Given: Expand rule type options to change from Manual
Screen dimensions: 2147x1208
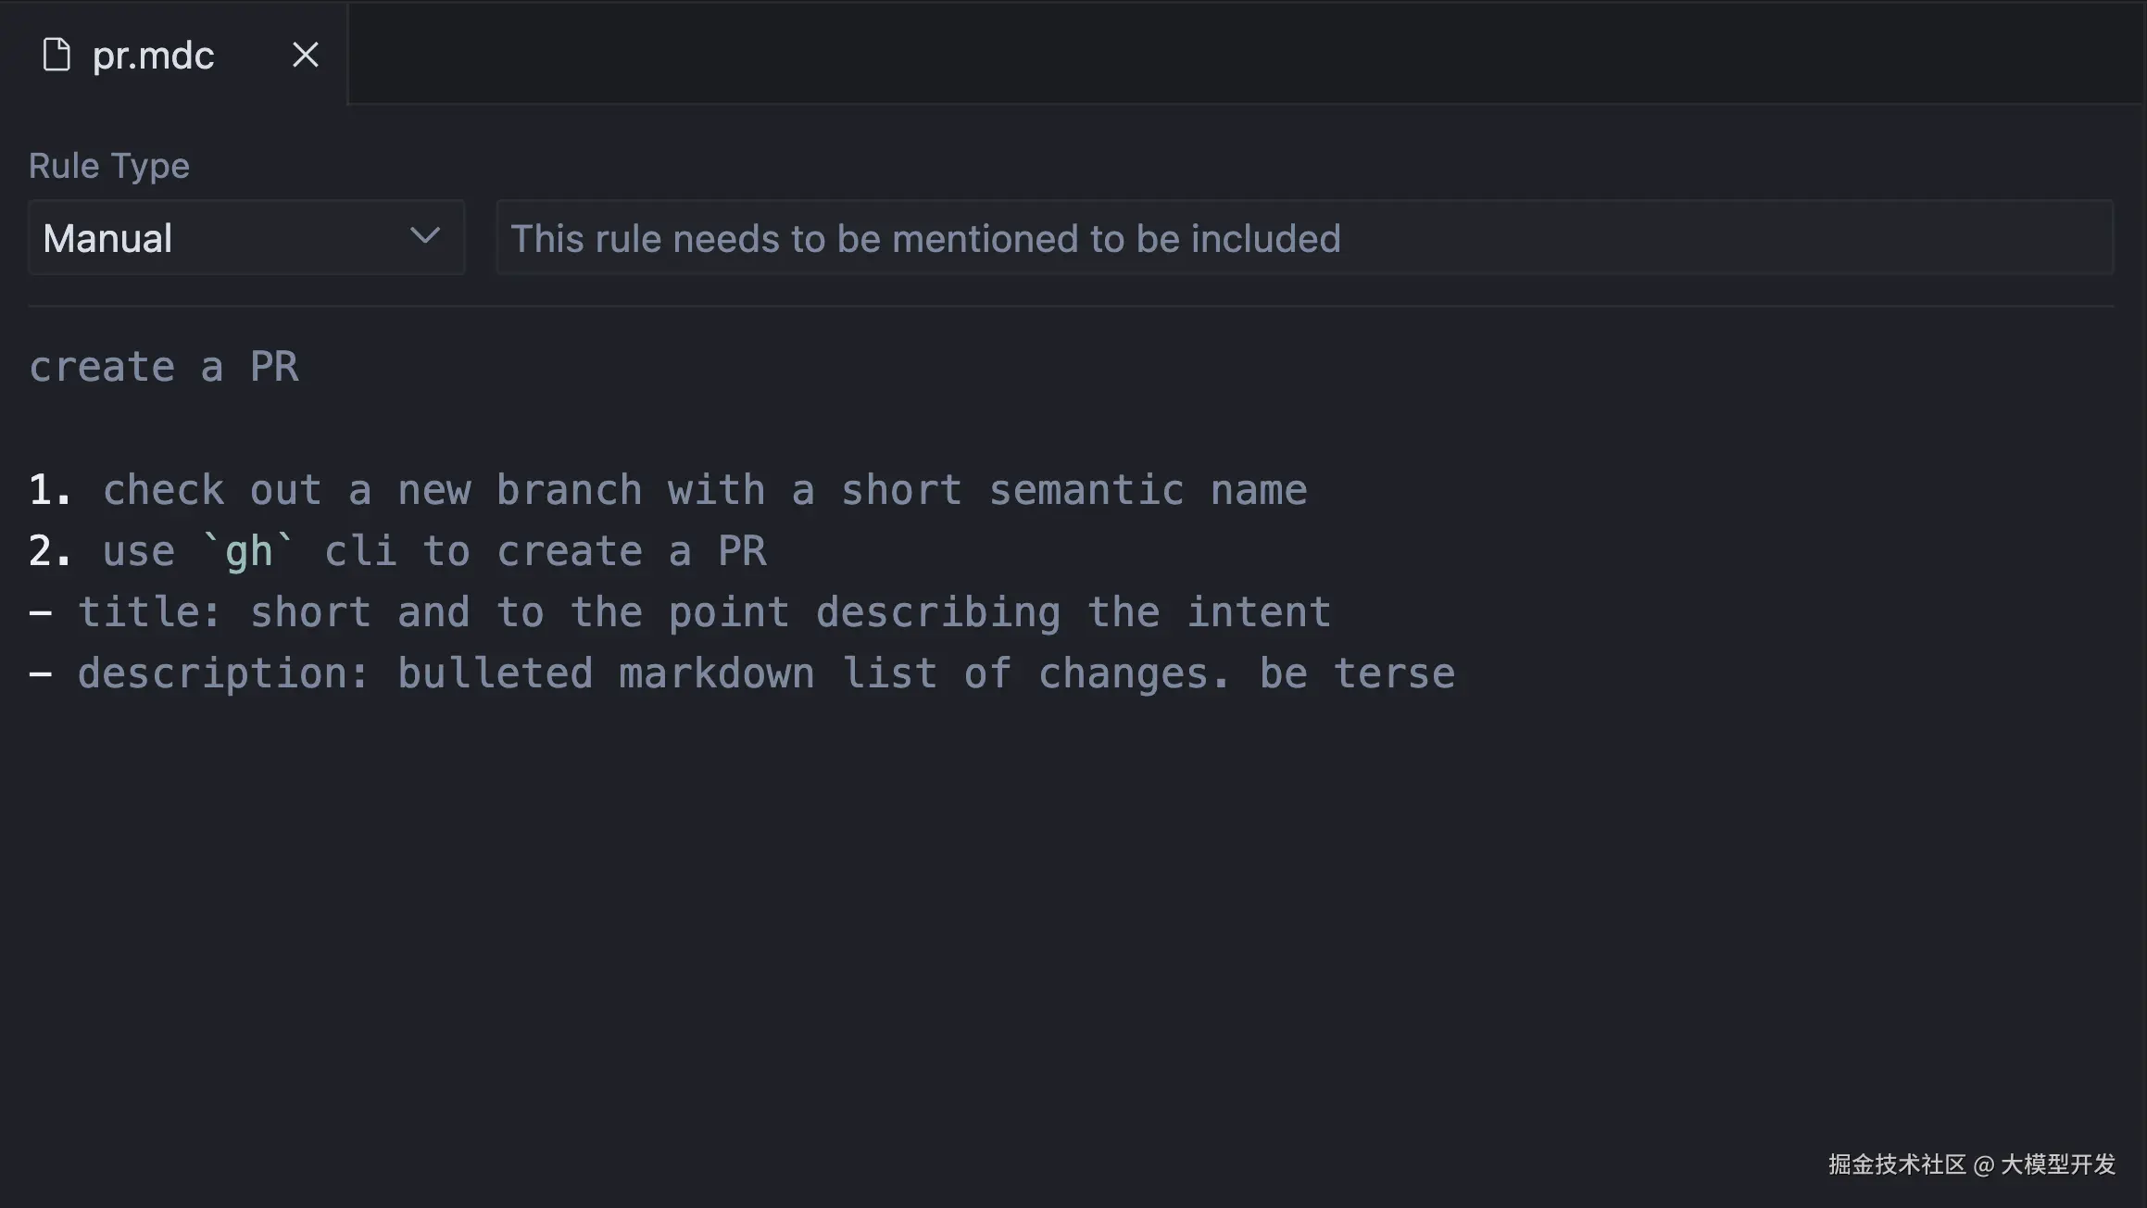Looking at the screenshot, I should tap(245, 238).
